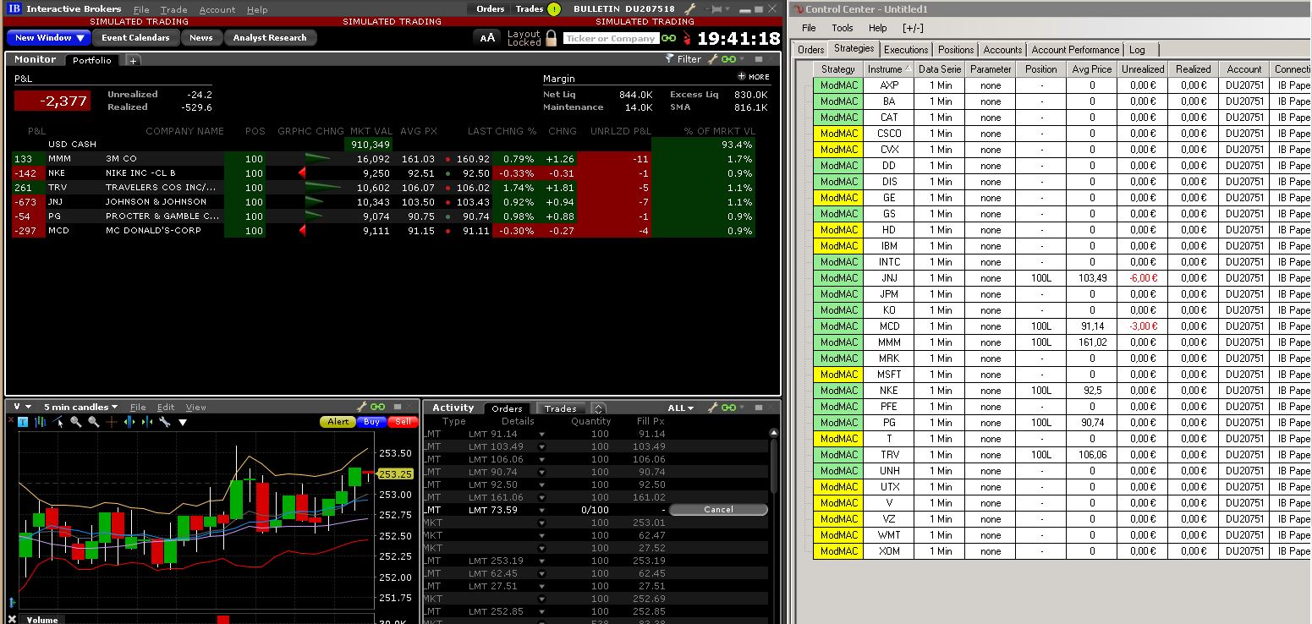Select the JNJ row in the Control Center table
This screenshot has height=624, width=1312.
coord(1061,278)
